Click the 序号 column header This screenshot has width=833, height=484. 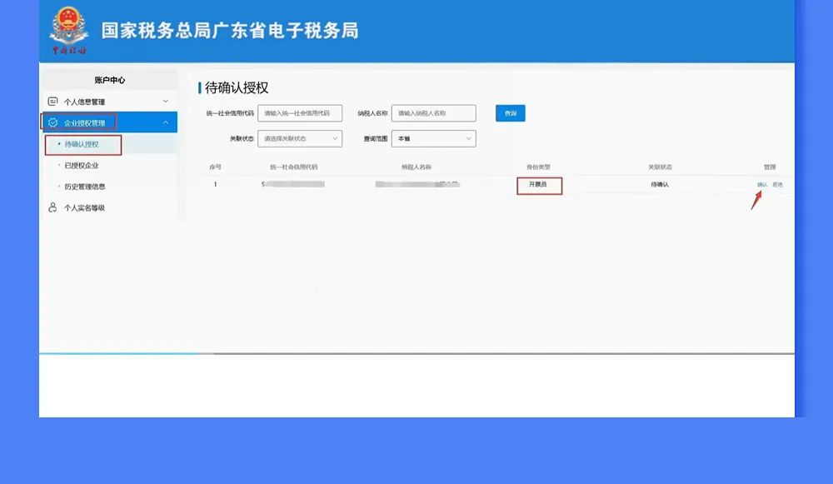pyautogui.click(x=215, y=167)
